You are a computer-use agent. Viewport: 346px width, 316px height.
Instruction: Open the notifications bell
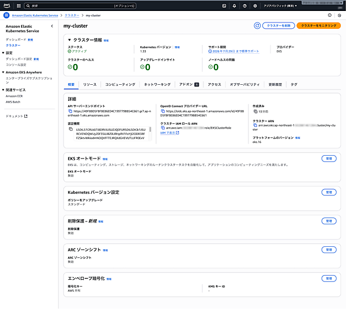[x=235, y=5]
